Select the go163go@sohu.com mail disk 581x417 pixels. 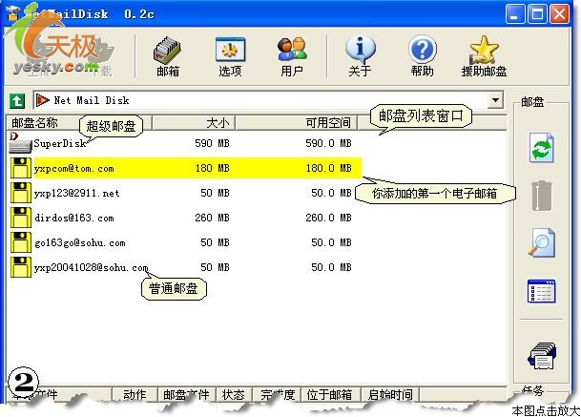[80, 243]
